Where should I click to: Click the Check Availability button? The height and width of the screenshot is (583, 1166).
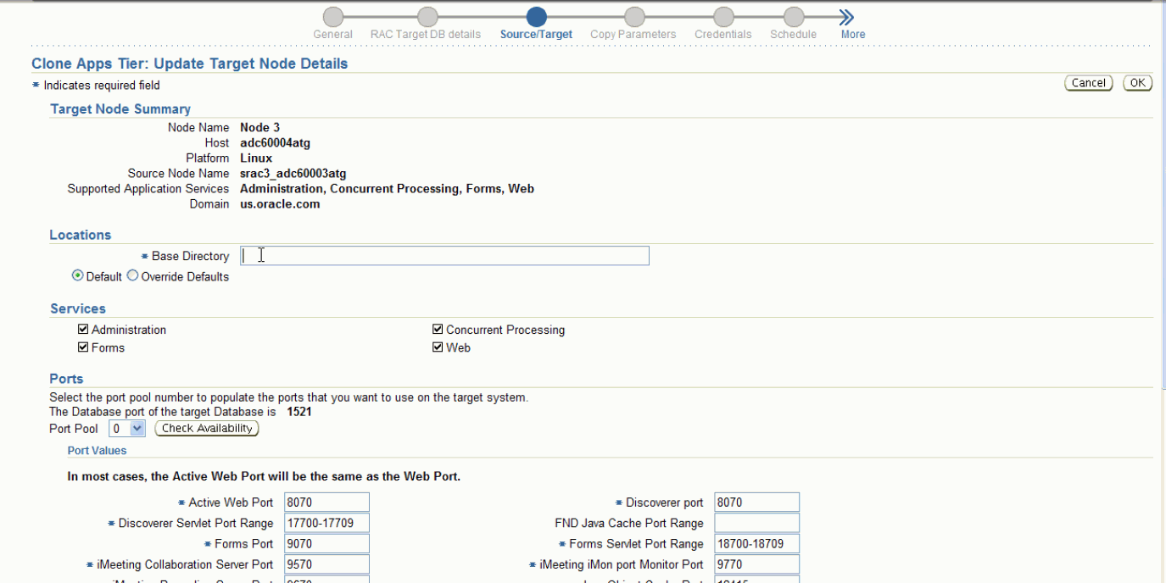tap(207, 429)
